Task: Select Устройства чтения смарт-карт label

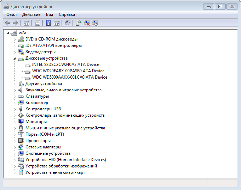Action: point(55,172)
